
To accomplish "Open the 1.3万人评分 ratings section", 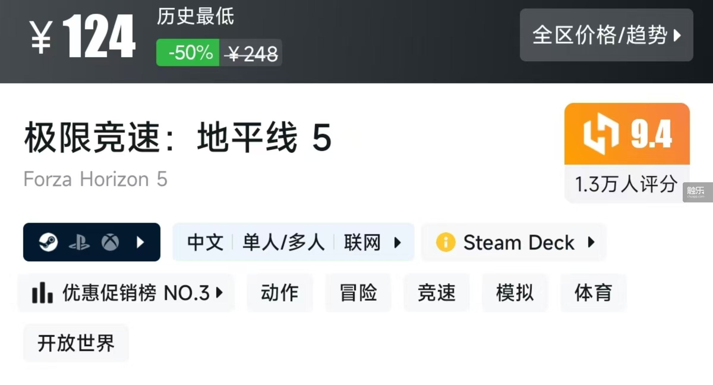I will tap(627, 184).
